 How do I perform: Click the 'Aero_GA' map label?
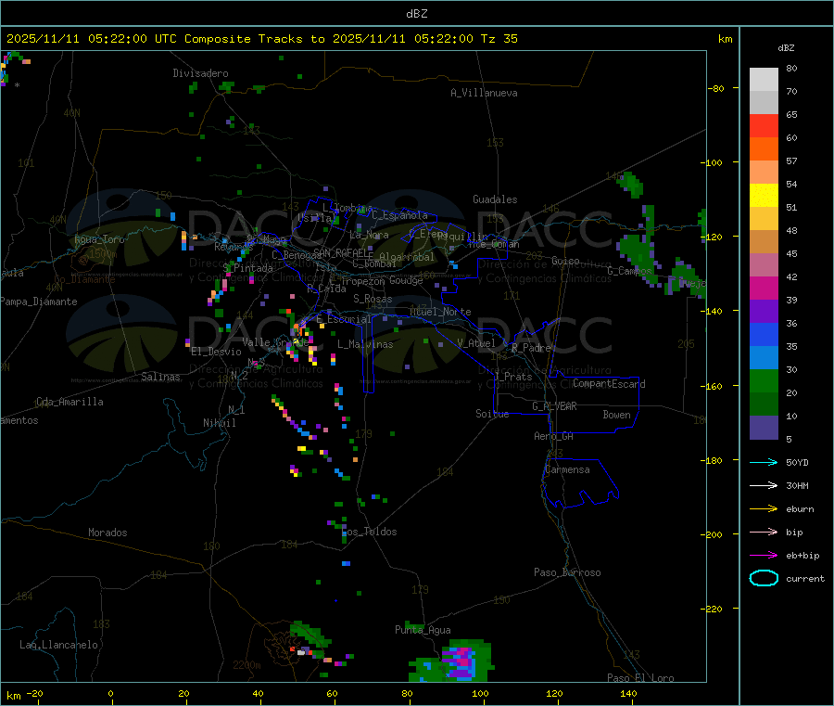coord(554,436)
